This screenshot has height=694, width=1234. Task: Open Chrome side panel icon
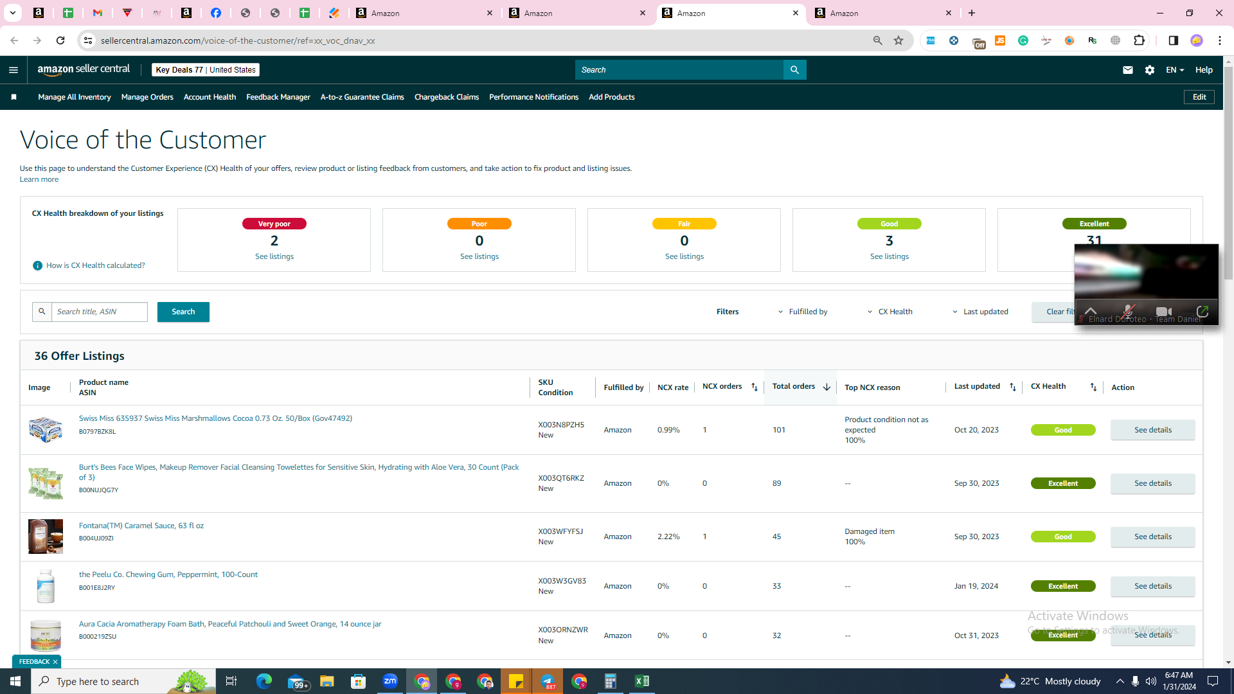(1173, 40)
